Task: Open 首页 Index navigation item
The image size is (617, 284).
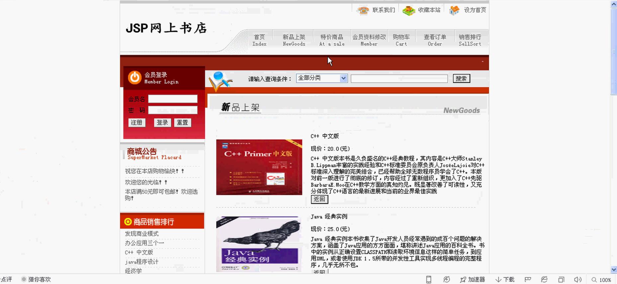Action: 259,40
